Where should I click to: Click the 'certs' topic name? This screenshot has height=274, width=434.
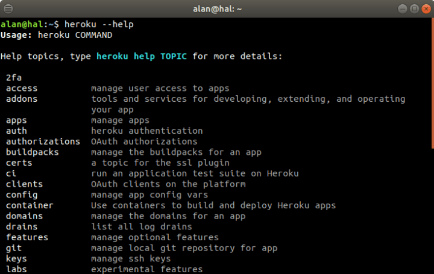pos(19,163)
